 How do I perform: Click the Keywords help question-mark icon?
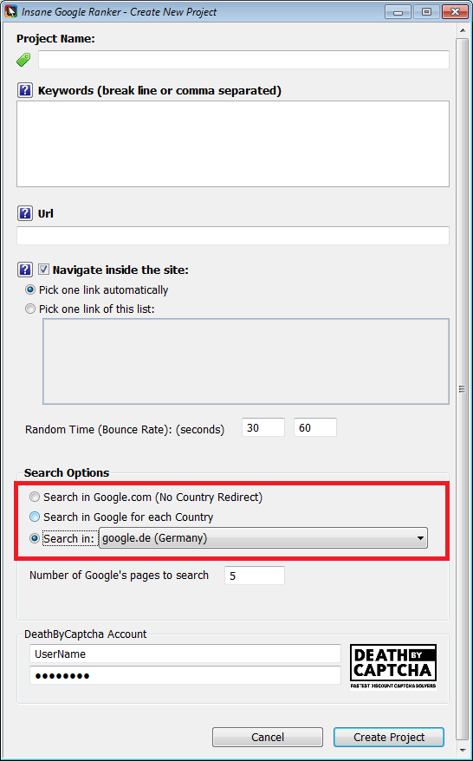[x=25, y=90]
